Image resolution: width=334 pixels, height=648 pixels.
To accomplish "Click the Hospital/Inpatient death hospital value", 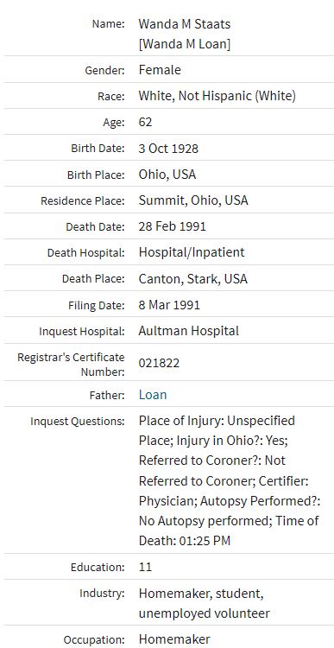I will point(192,252).
